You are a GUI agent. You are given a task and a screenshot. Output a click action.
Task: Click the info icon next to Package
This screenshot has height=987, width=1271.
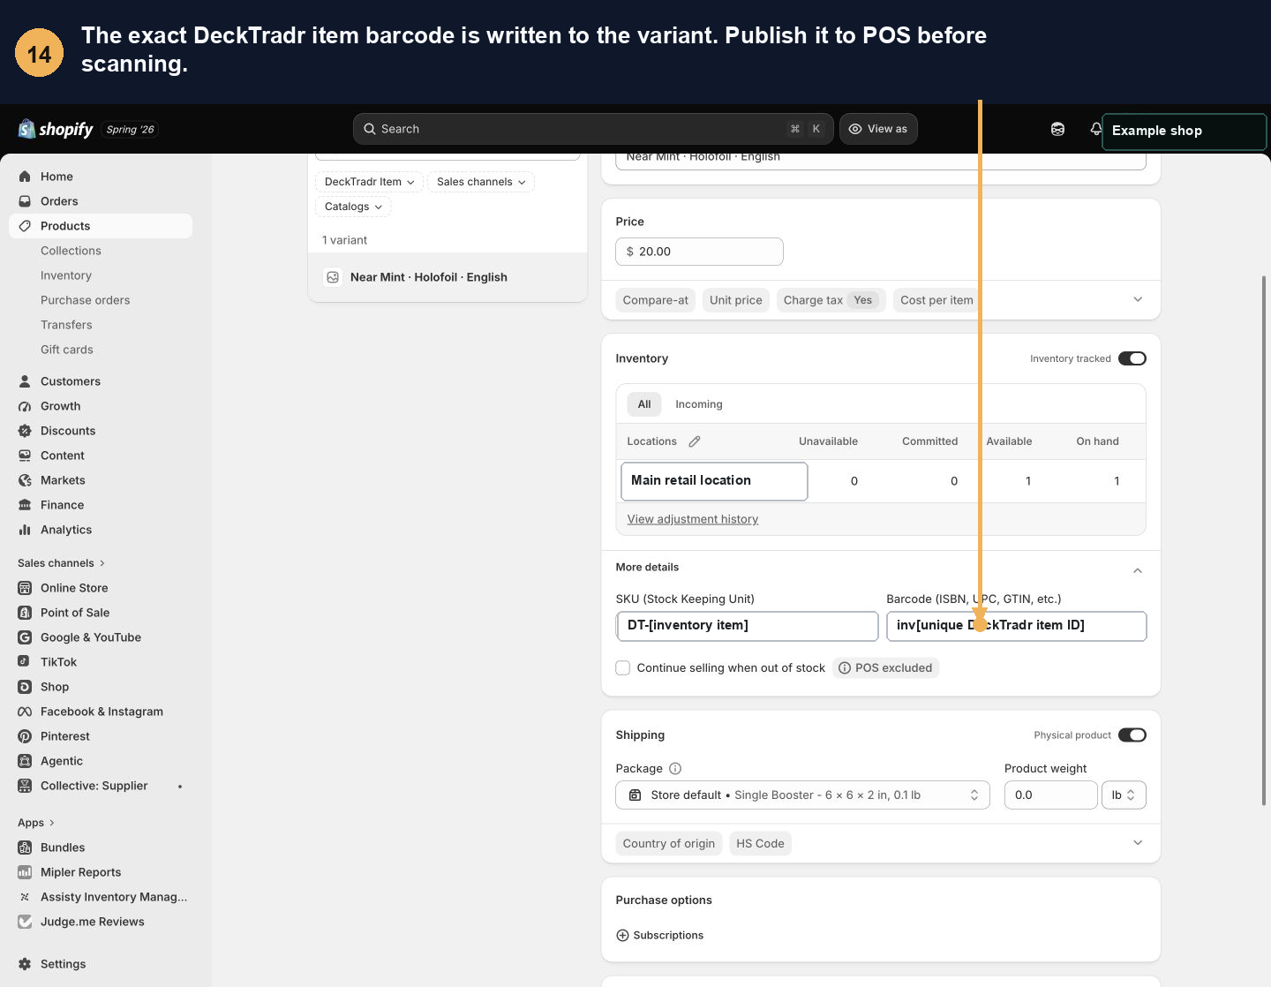coord(675,769)
